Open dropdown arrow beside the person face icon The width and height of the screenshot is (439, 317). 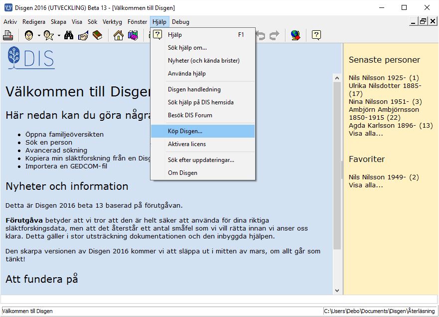pyautogui.click(x=39, y=35)
